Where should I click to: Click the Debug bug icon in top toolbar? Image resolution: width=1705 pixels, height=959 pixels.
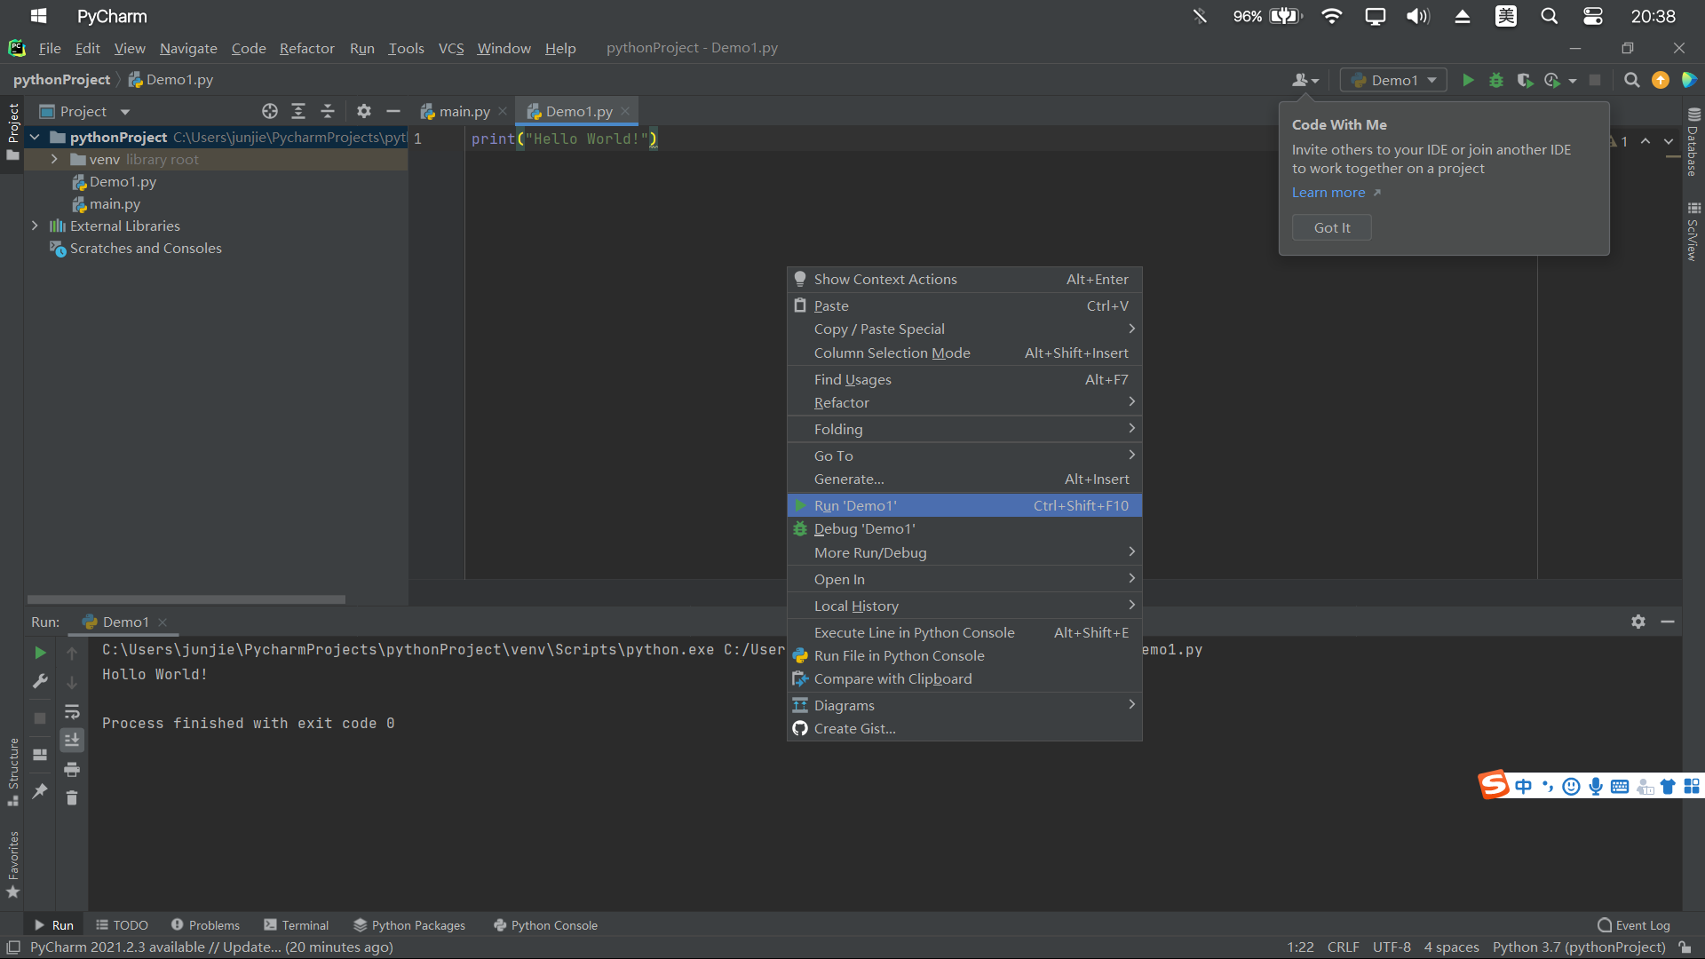coord(1496,80)
